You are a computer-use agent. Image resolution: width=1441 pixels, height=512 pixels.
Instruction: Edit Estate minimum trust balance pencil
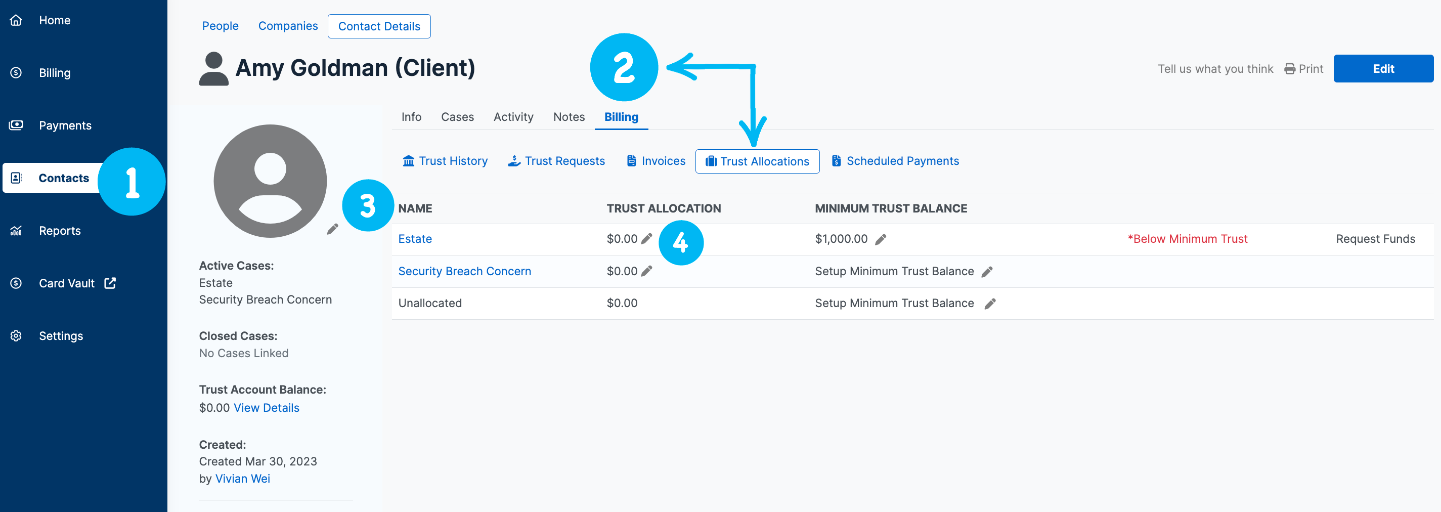pyautogui.click(x=880, y=239)
